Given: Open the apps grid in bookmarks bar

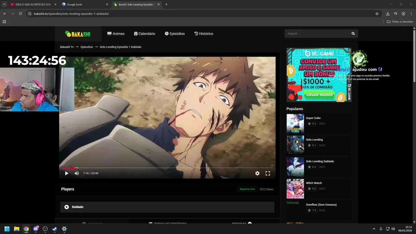Looking at the screenshot, I should pyautogui.click(x=4, y=22).
